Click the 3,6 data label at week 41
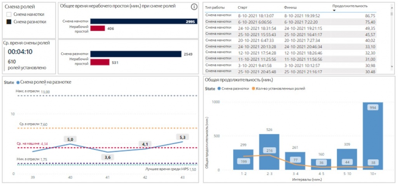398x186 pixels. [x=108, y=157]
